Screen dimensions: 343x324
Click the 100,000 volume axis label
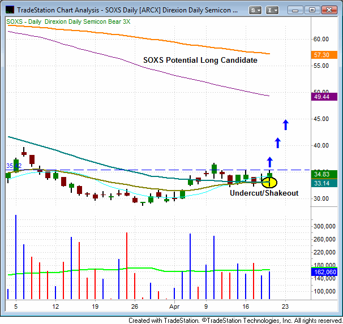[324, 291]
